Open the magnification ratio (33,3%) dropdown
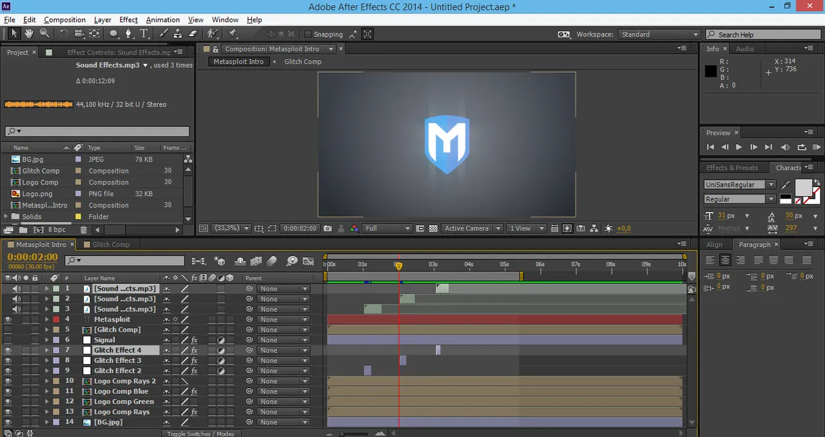This screenshot has width=825, height=437. [x=231, y=228]
